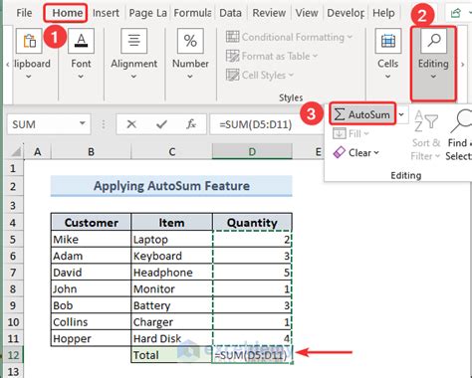The width and height of the screenshot is (472, 378).
Task: Click the Insert Function fx icon
Action: coord(191,124)
